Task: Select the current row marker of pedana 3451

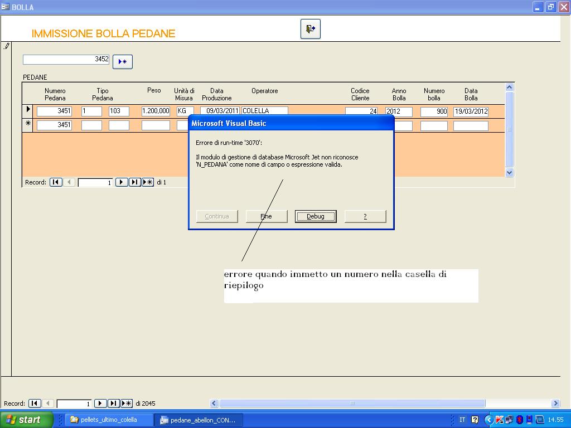Action: tap(28, 111)
